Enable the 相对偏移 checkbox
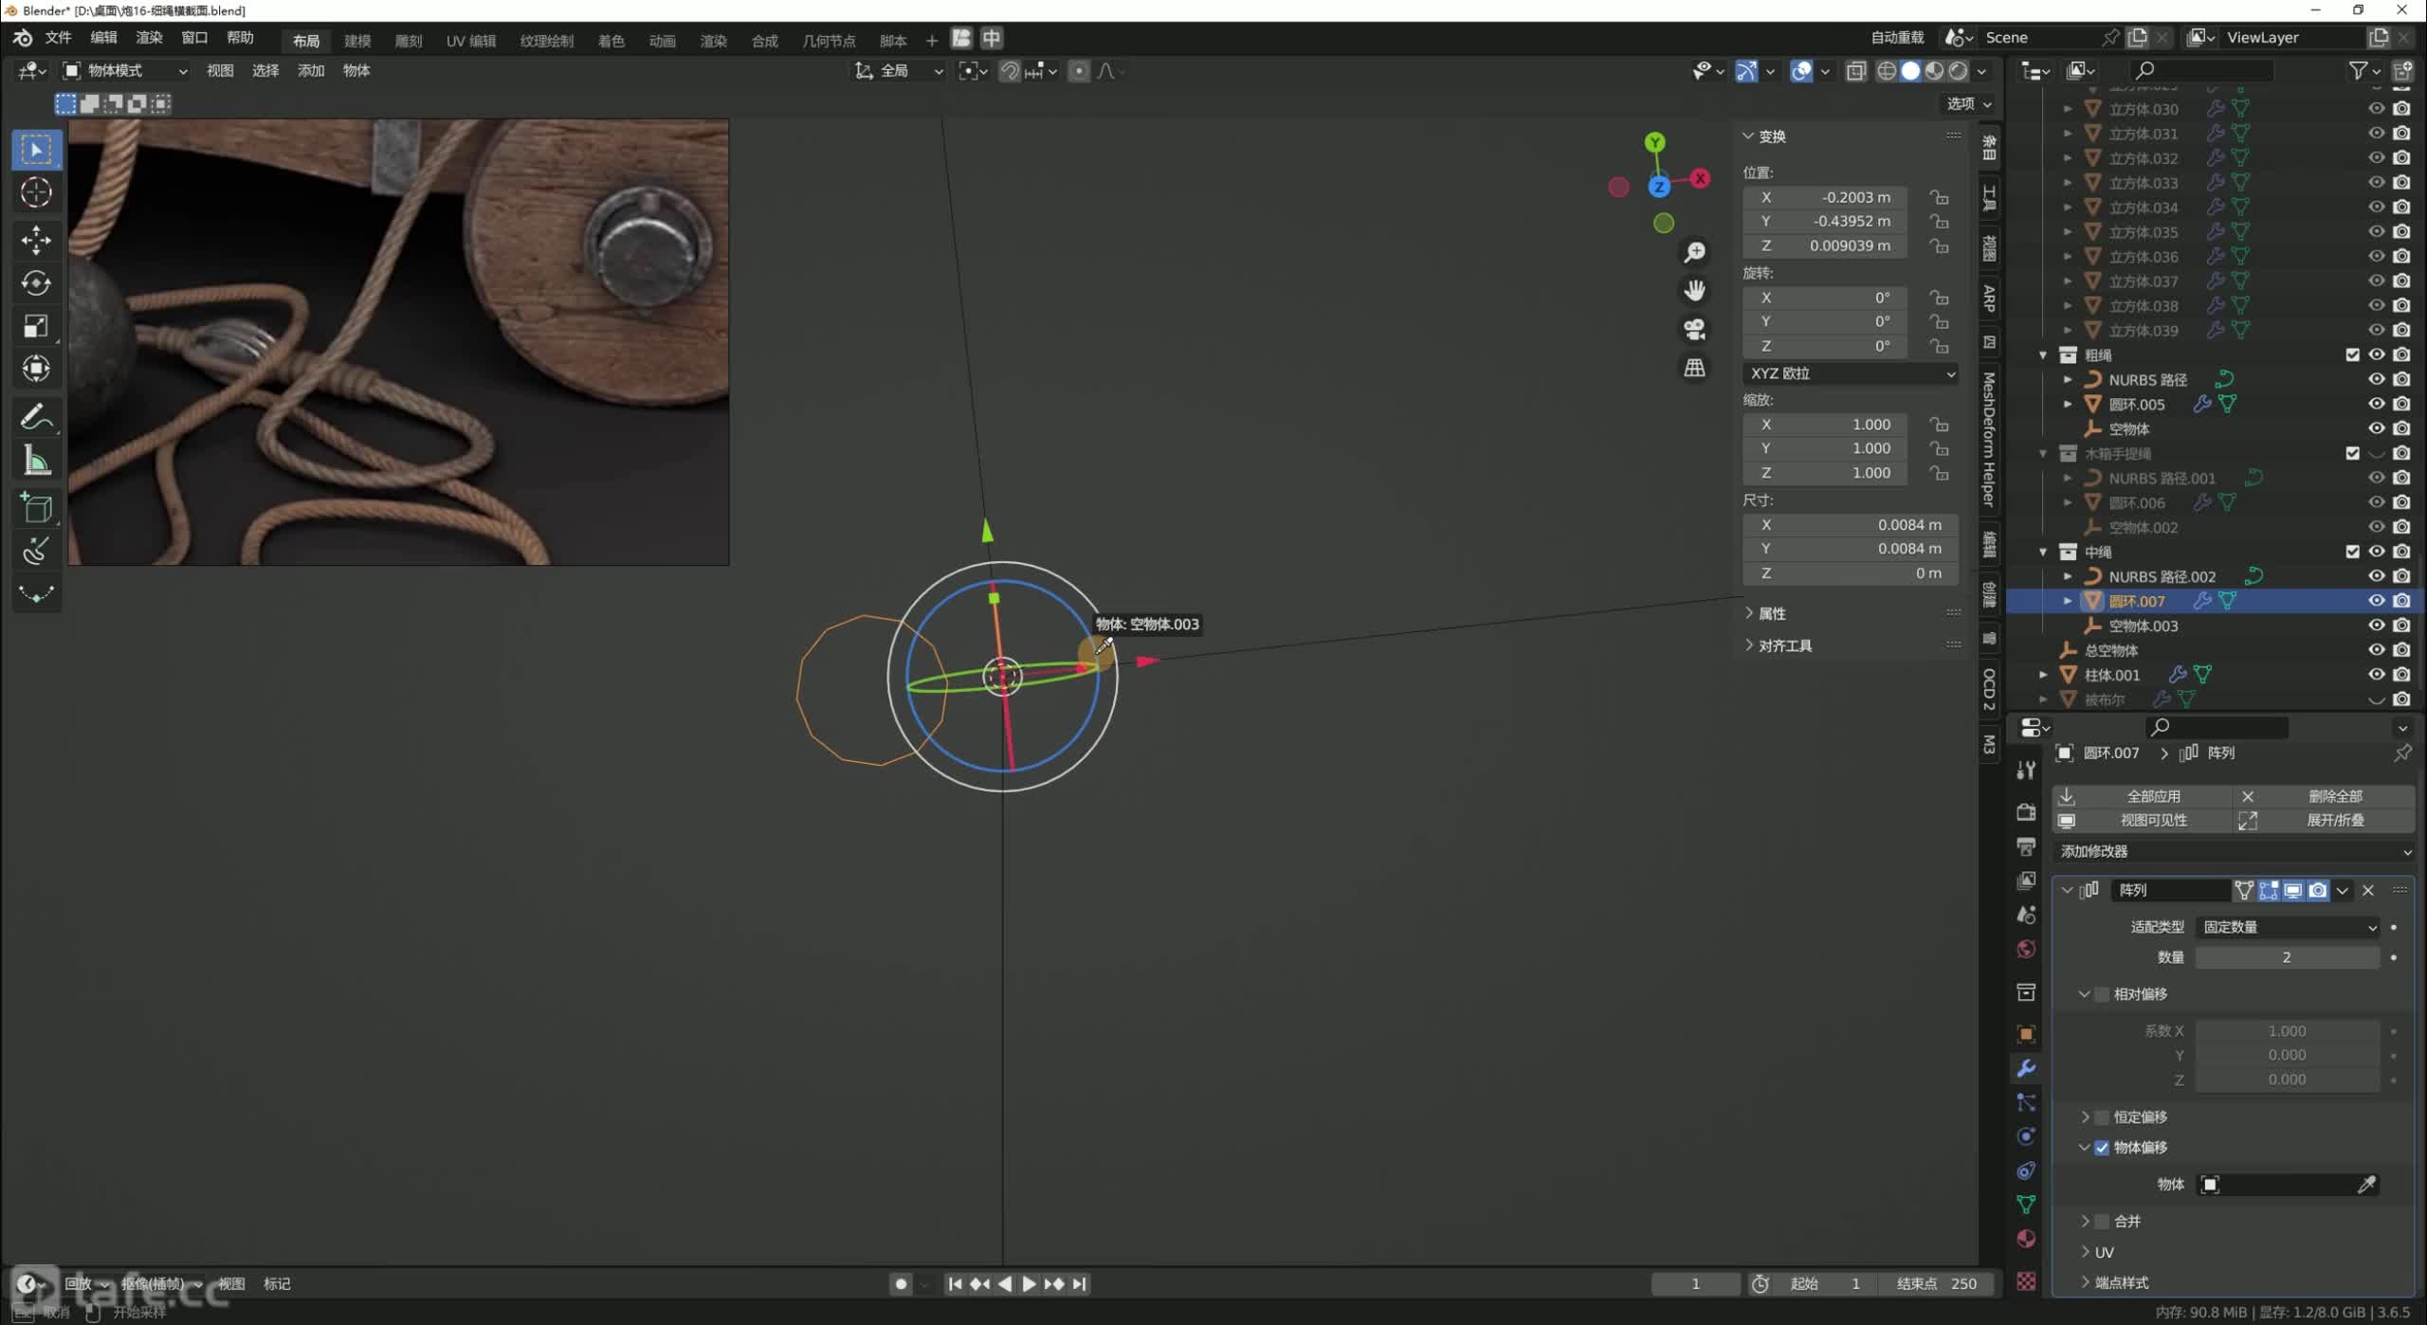 click(2102, 994)
